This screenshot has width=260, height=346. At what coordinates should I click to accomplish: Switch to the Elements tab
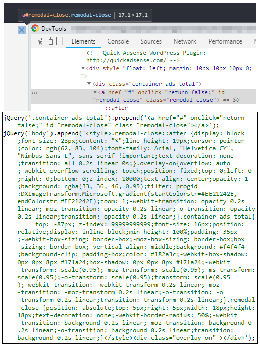pyautogui.click(x=83, y=41)
